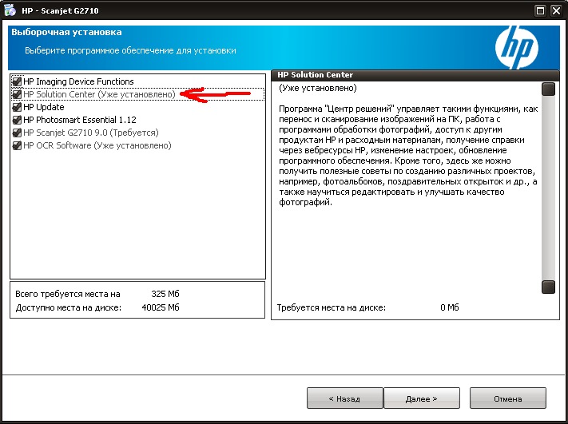Cancel the installation with Отмена
The width and height of the screenshot is (568, 424).
coord(508,398)
